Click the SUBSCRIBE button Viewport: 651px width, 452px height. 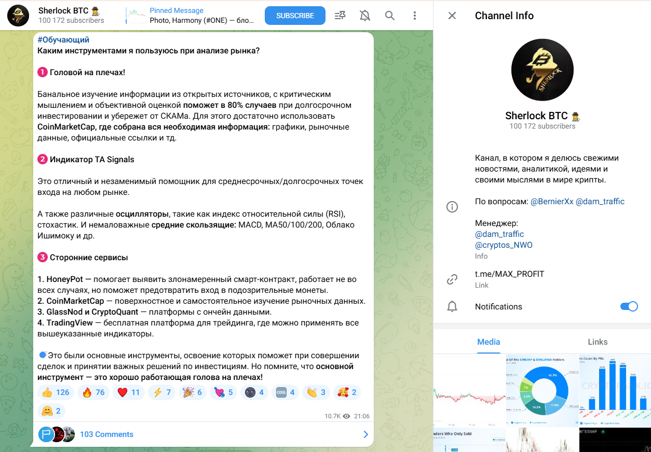[x=295, y=16]
